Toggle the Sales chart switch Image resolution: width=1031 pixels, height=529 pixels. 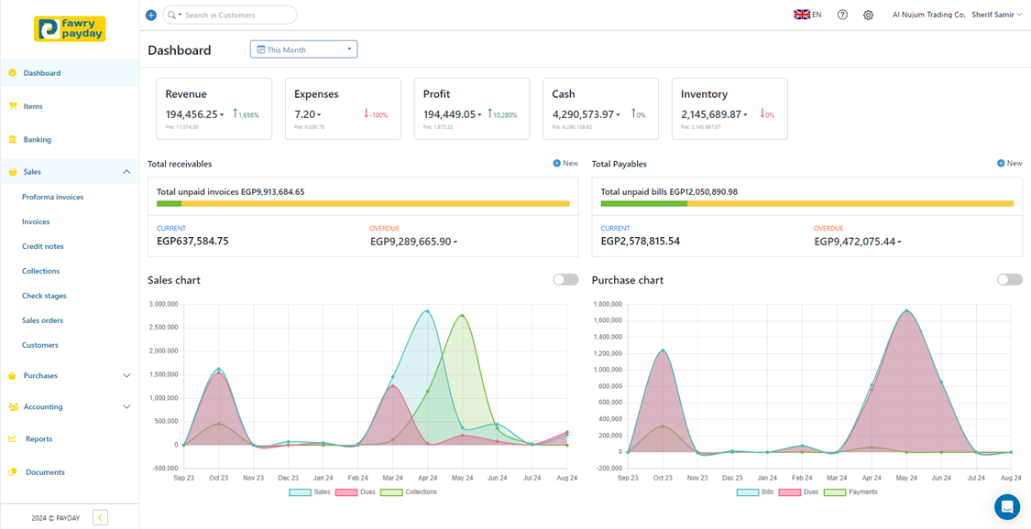[x=565, y=279]
